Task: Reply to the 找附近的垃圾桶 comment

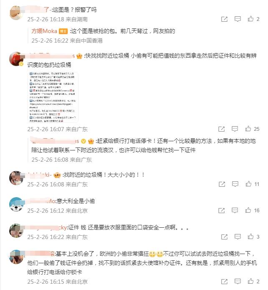Action: coord(235,184)
